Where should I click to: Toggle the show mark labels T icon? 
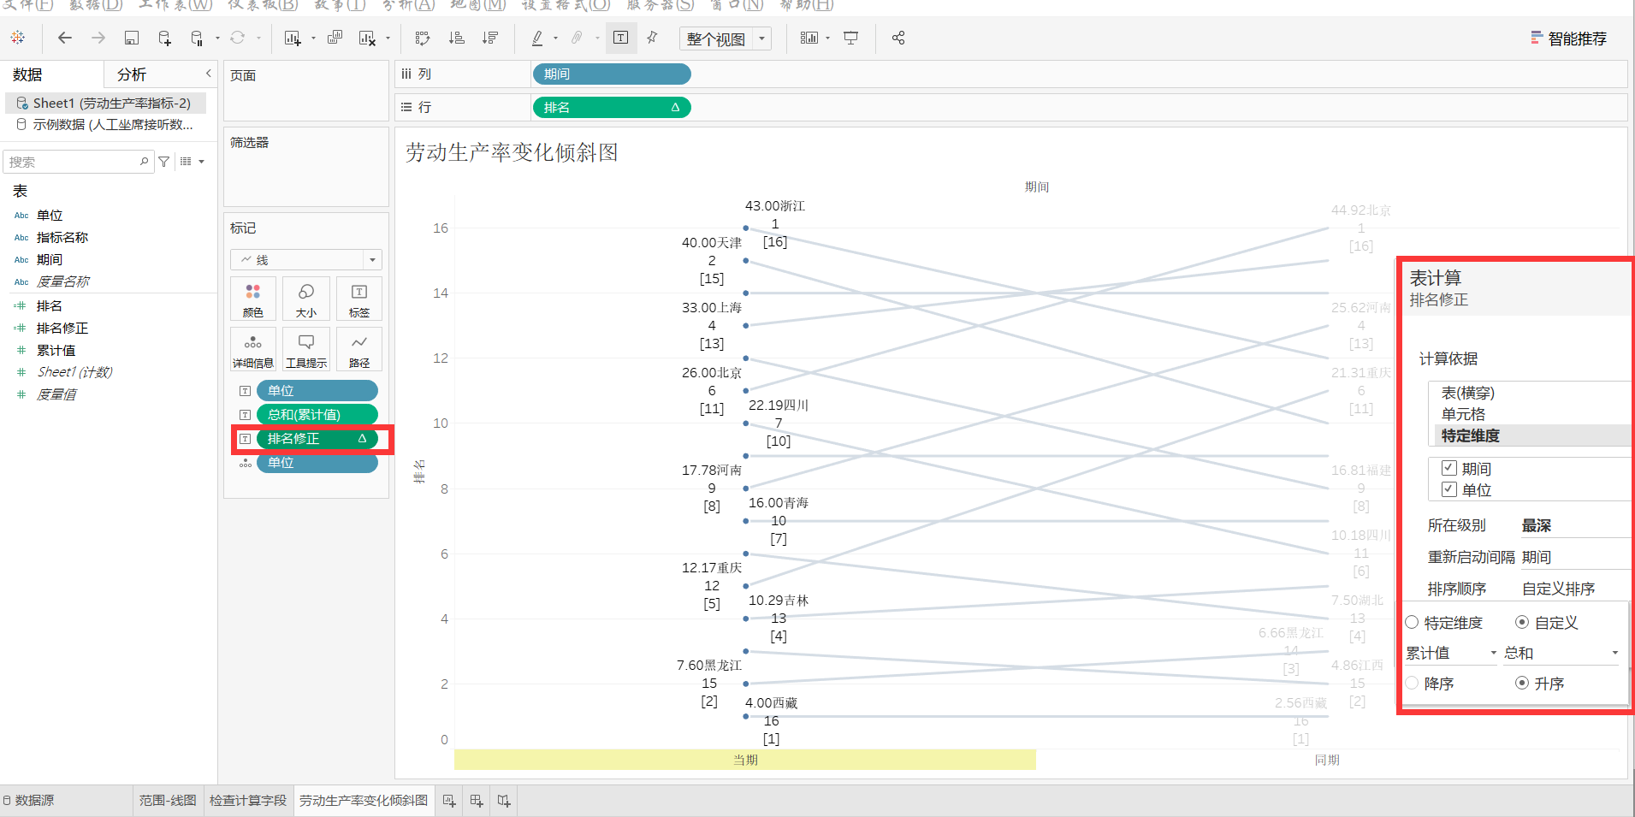tap(620, 38)
